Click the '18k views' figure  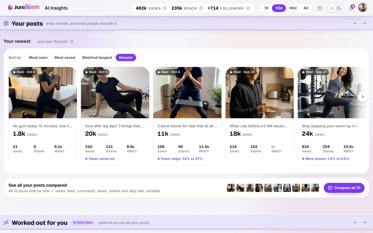click(241, 134)
